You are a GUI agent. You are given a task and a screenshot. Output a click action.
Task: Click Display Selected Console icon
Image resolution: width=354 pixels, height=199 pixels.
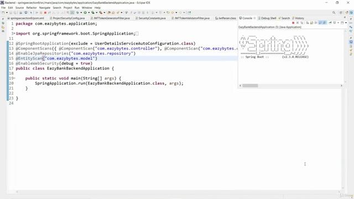(335, 23)
